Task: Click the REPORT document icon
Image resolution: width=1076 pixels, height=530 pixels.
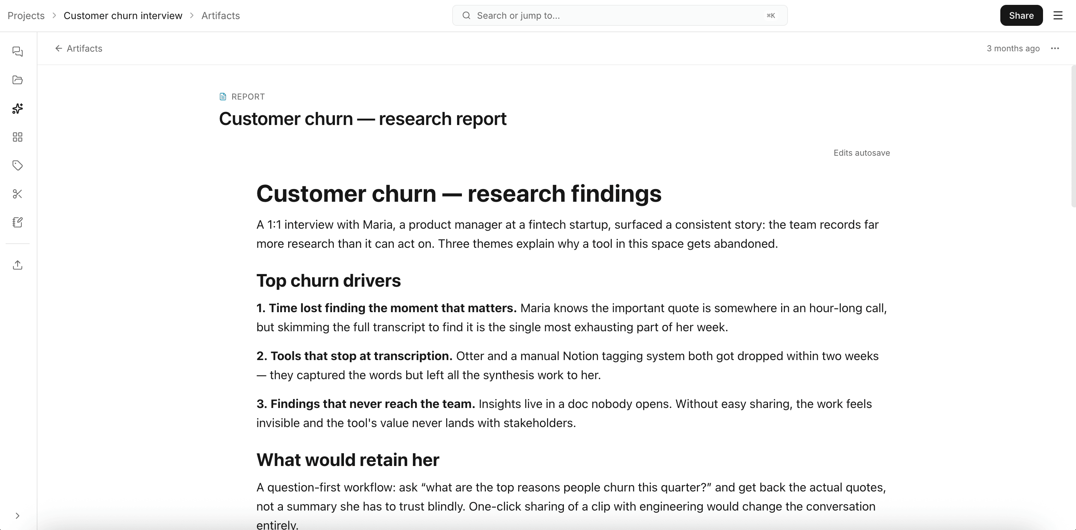Action: tap(223, 97)
